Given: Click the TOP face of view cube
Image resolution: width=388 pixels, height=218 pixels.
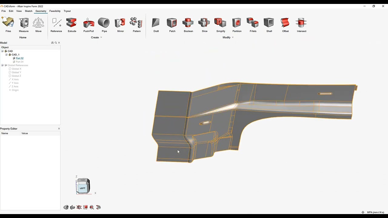Looking at the screenshot, I should (x=83, y=180).
